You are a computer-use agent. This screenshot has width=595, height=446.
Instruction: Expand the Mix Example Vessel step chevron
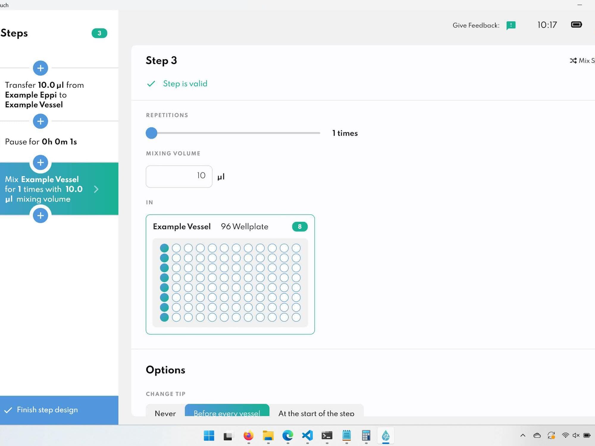click(x=96, y=189)
